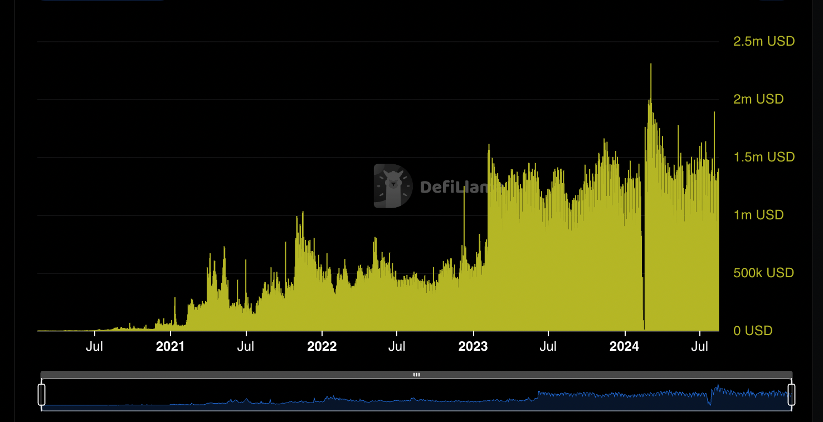The image size is (823, 422).
Task: Click the Jul label between 2022 and 2023
Action: (x=397, y=347)
